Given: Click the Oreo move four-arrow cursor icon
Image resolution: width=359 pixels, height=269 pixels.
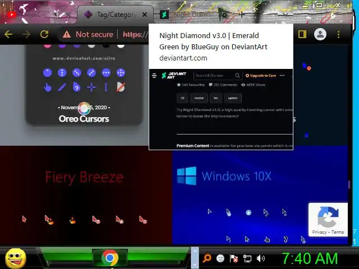Looking at the screenshot, I should [x=121, y=73].
